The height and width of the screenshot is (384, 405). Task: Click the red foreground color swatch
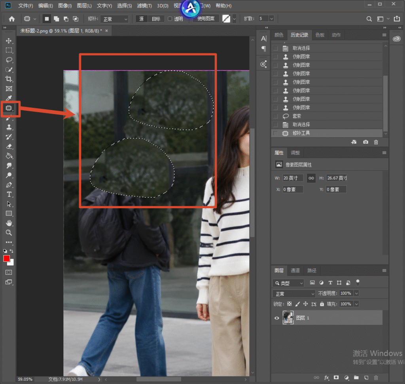[6, 259]
